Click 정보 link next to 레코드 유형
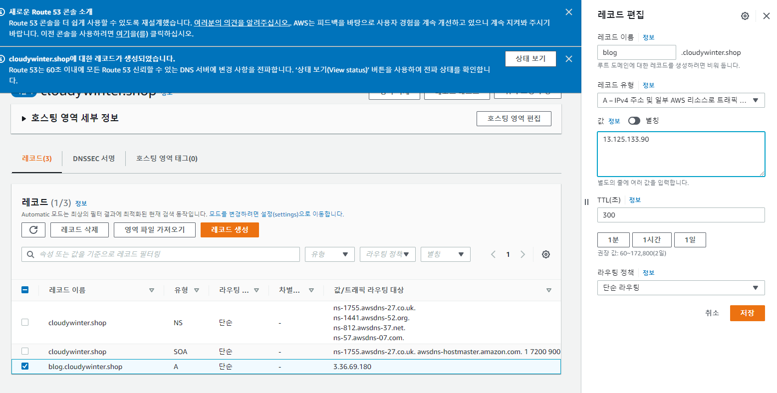This screenshot has height=393, width=777. click(x=648, y=85)
